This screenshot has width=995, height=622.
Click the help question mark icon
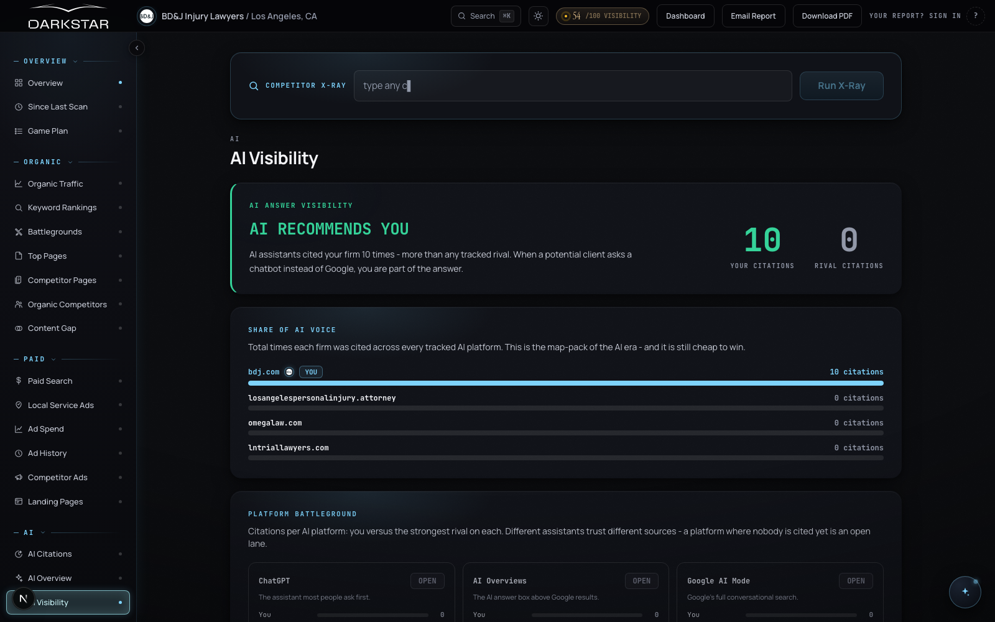tap(976, 16)
